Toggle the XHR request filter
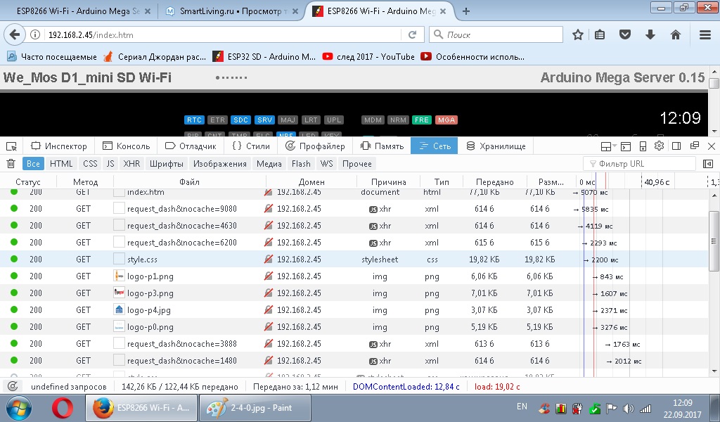 click(131, 164)
